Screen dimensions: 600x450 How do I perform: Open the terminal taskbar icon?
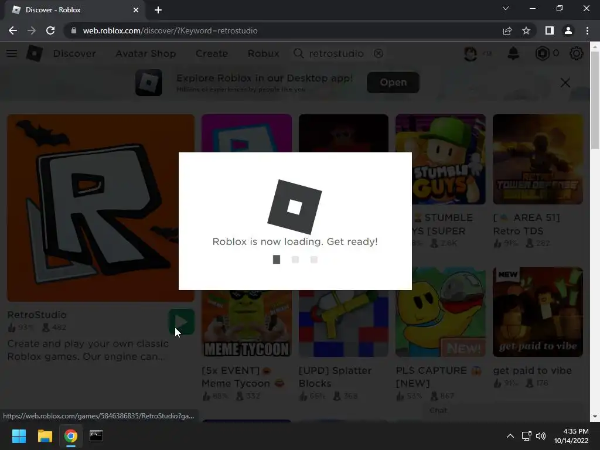(x=96, y=436)
